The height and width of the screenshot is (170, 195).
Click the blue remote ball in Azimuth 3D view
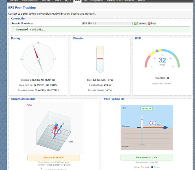(x=56, y=125)
